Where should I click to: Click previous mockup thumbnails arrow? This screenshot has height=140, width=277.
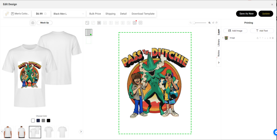pos(2,132)
